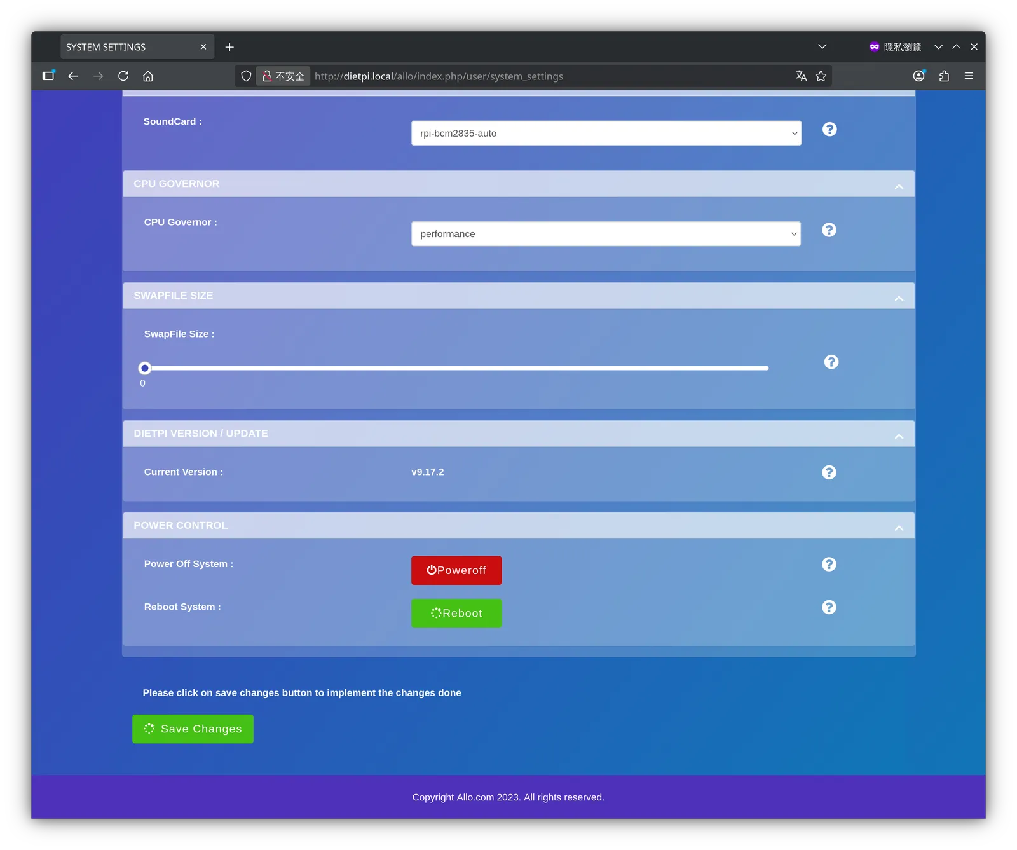Click the browser translate page icon
Image resolution: width=1017 pixels, height=850 pixels.
click(801, 76)
